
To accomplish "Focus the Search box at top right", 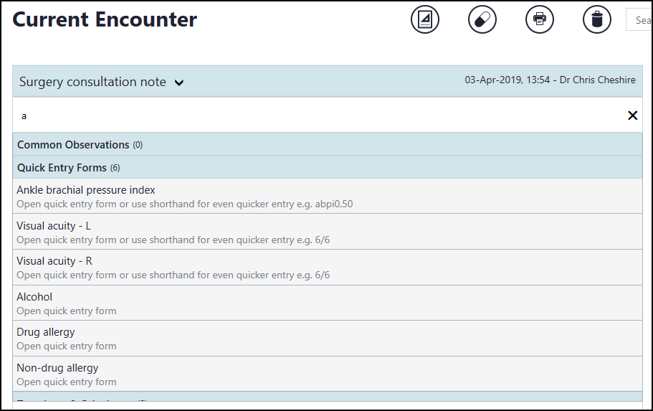I will pyautogui.click(x=639, y=20).
